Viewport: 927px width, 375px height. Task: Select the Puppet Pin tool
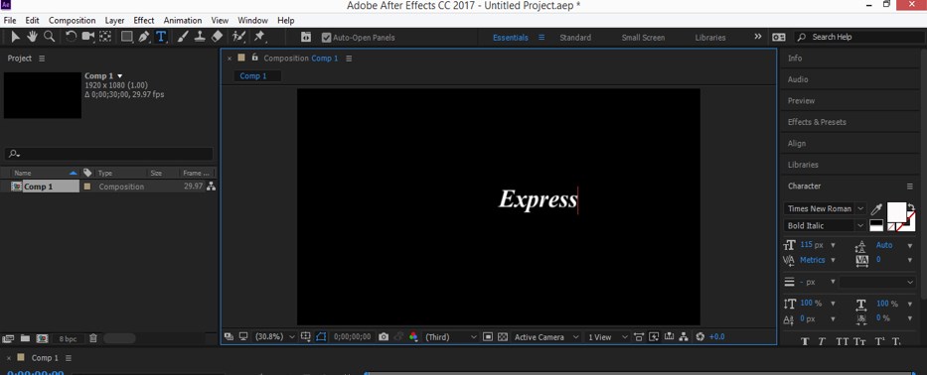(x=259, y=37)
